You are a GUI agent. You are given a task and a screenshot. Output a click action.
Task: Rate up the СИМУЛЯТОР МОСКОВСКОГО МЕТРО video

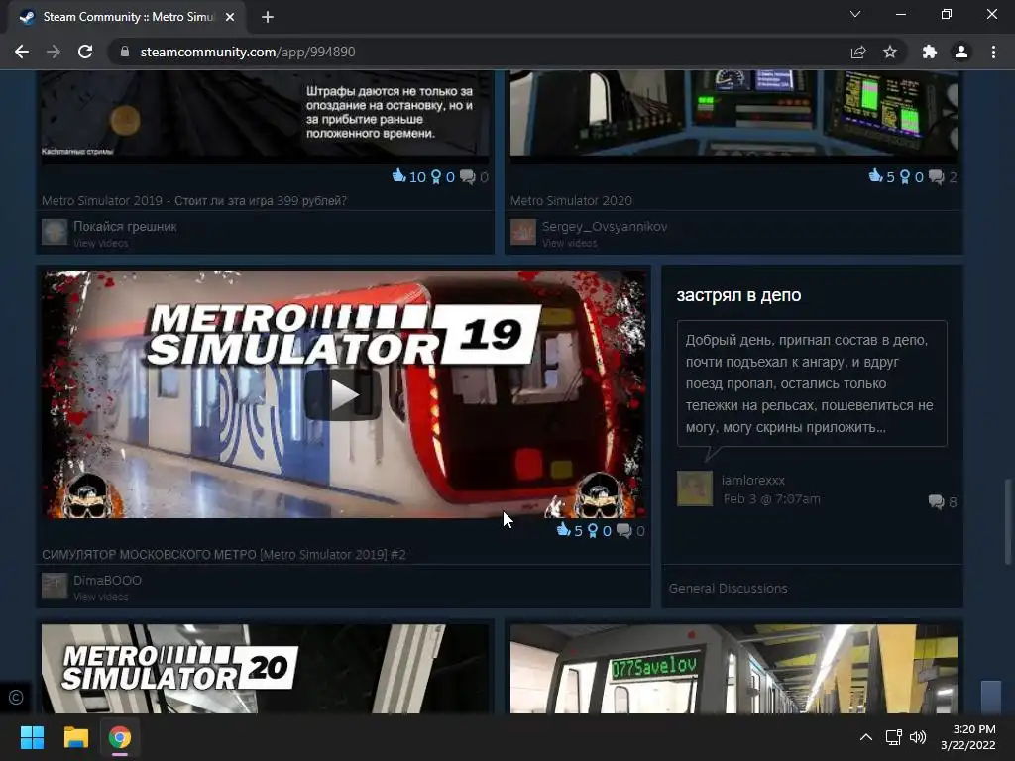[563, 530]
